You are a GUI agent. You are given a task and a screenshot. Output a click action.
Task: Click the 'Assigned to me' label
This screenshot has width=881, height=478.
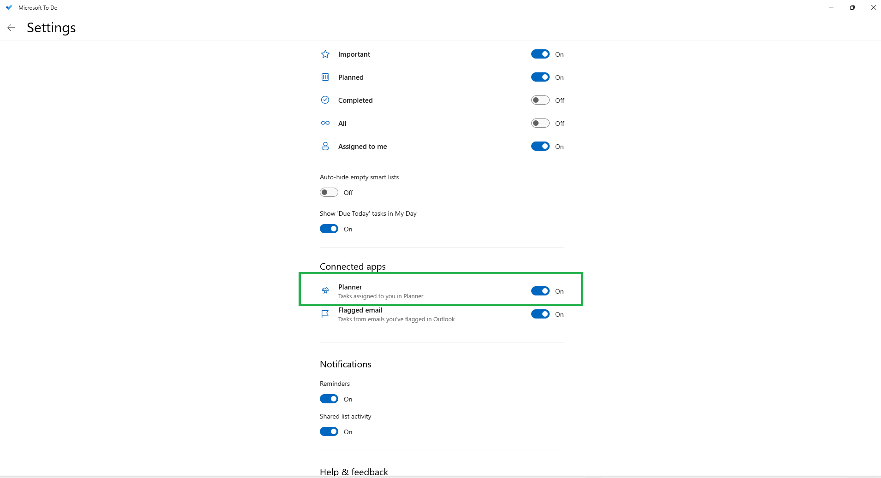[363, 146]
